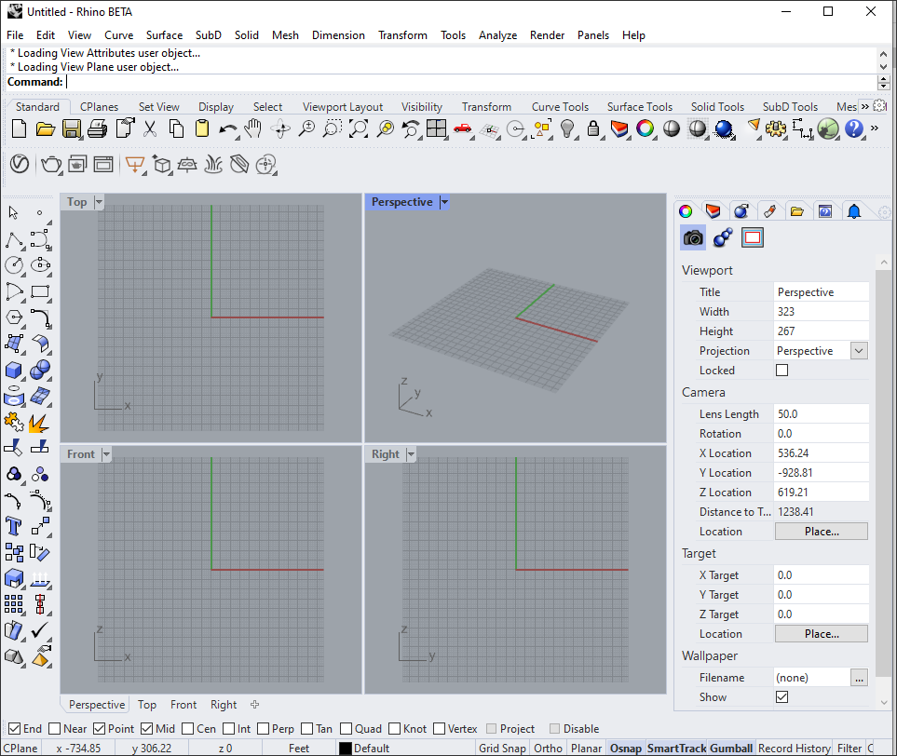This screenshot has width=897, height=756.
Task: Toggle four viewport layout icon
Action: click(437, 128)
